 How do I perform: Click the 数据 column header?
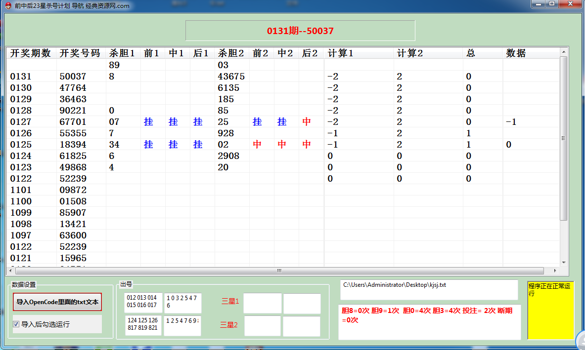pos(531,53)
